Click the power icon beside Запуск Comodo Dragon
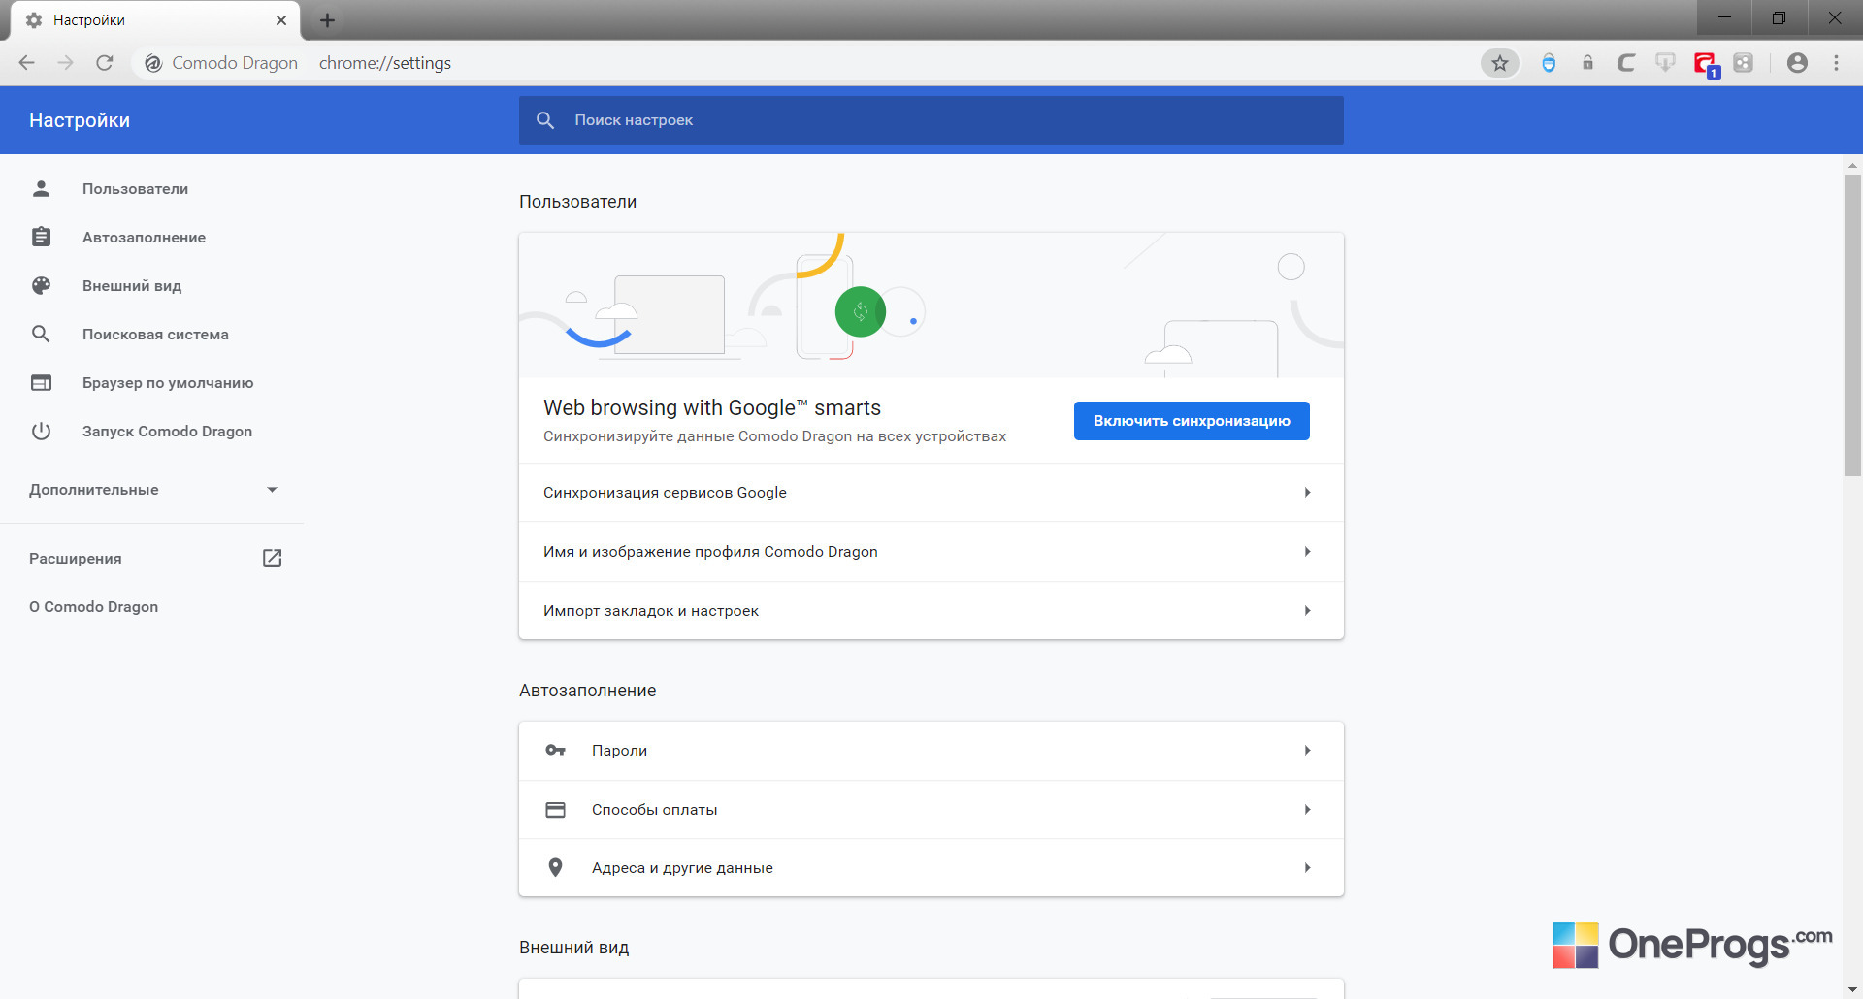This screenshot has height=999, width=1863. 41,431
